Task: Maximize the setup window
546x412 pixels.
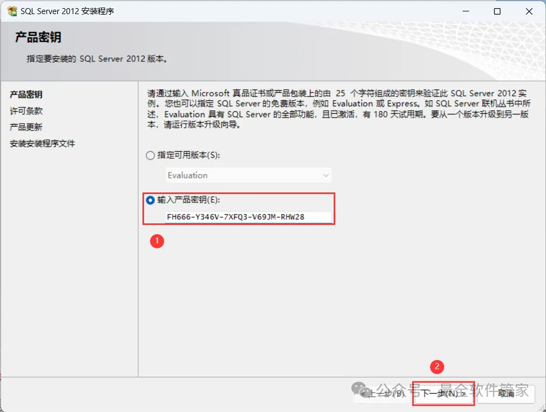Action: click(x=497, y=11)
